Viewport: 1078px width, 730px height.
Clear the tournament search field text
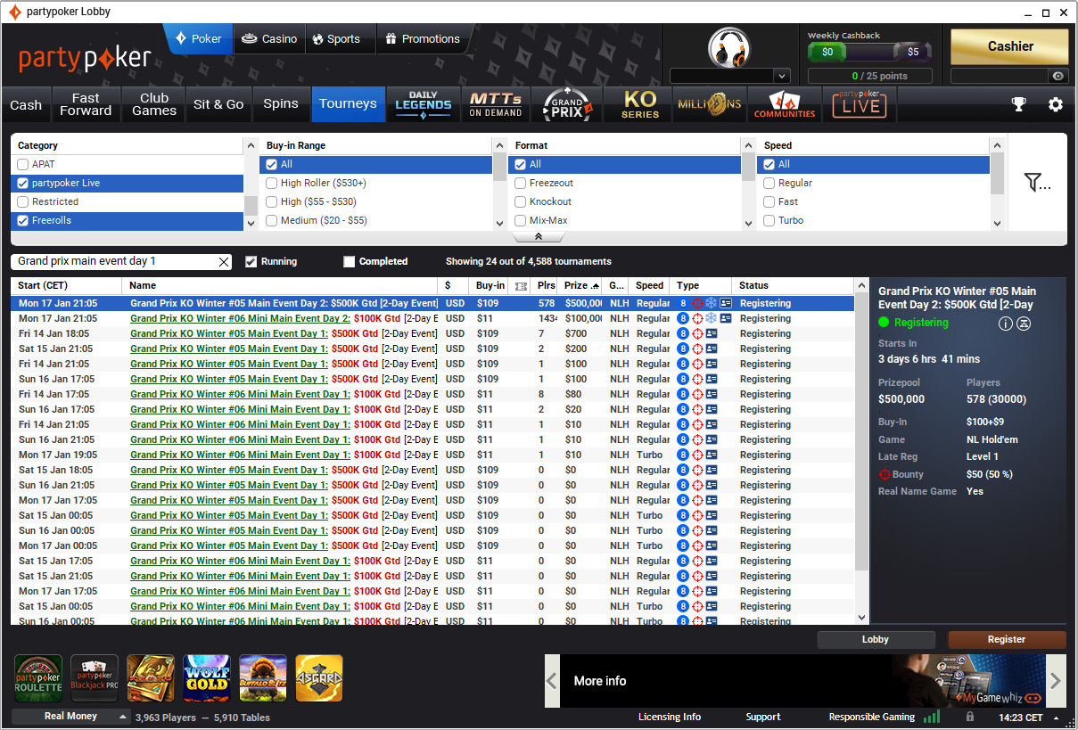(224, 262)
